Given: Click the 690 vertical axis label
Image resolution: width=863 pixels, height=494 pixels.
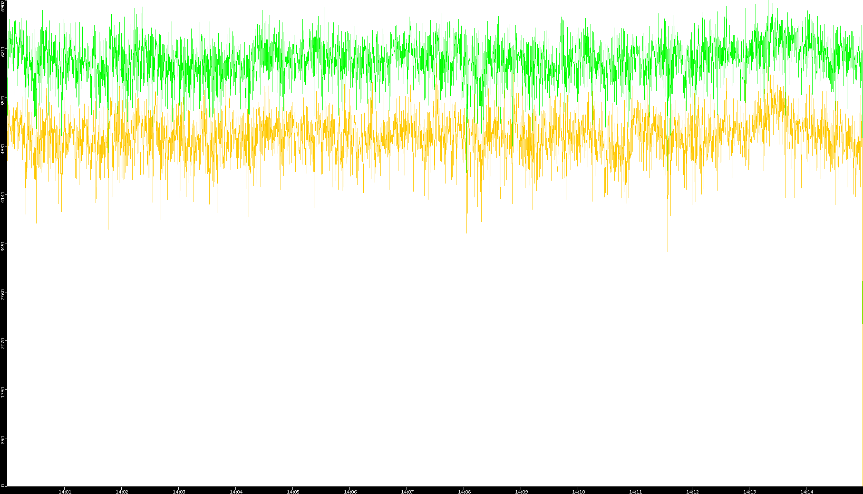Looking at the screenshot, I should pos(3,440).
